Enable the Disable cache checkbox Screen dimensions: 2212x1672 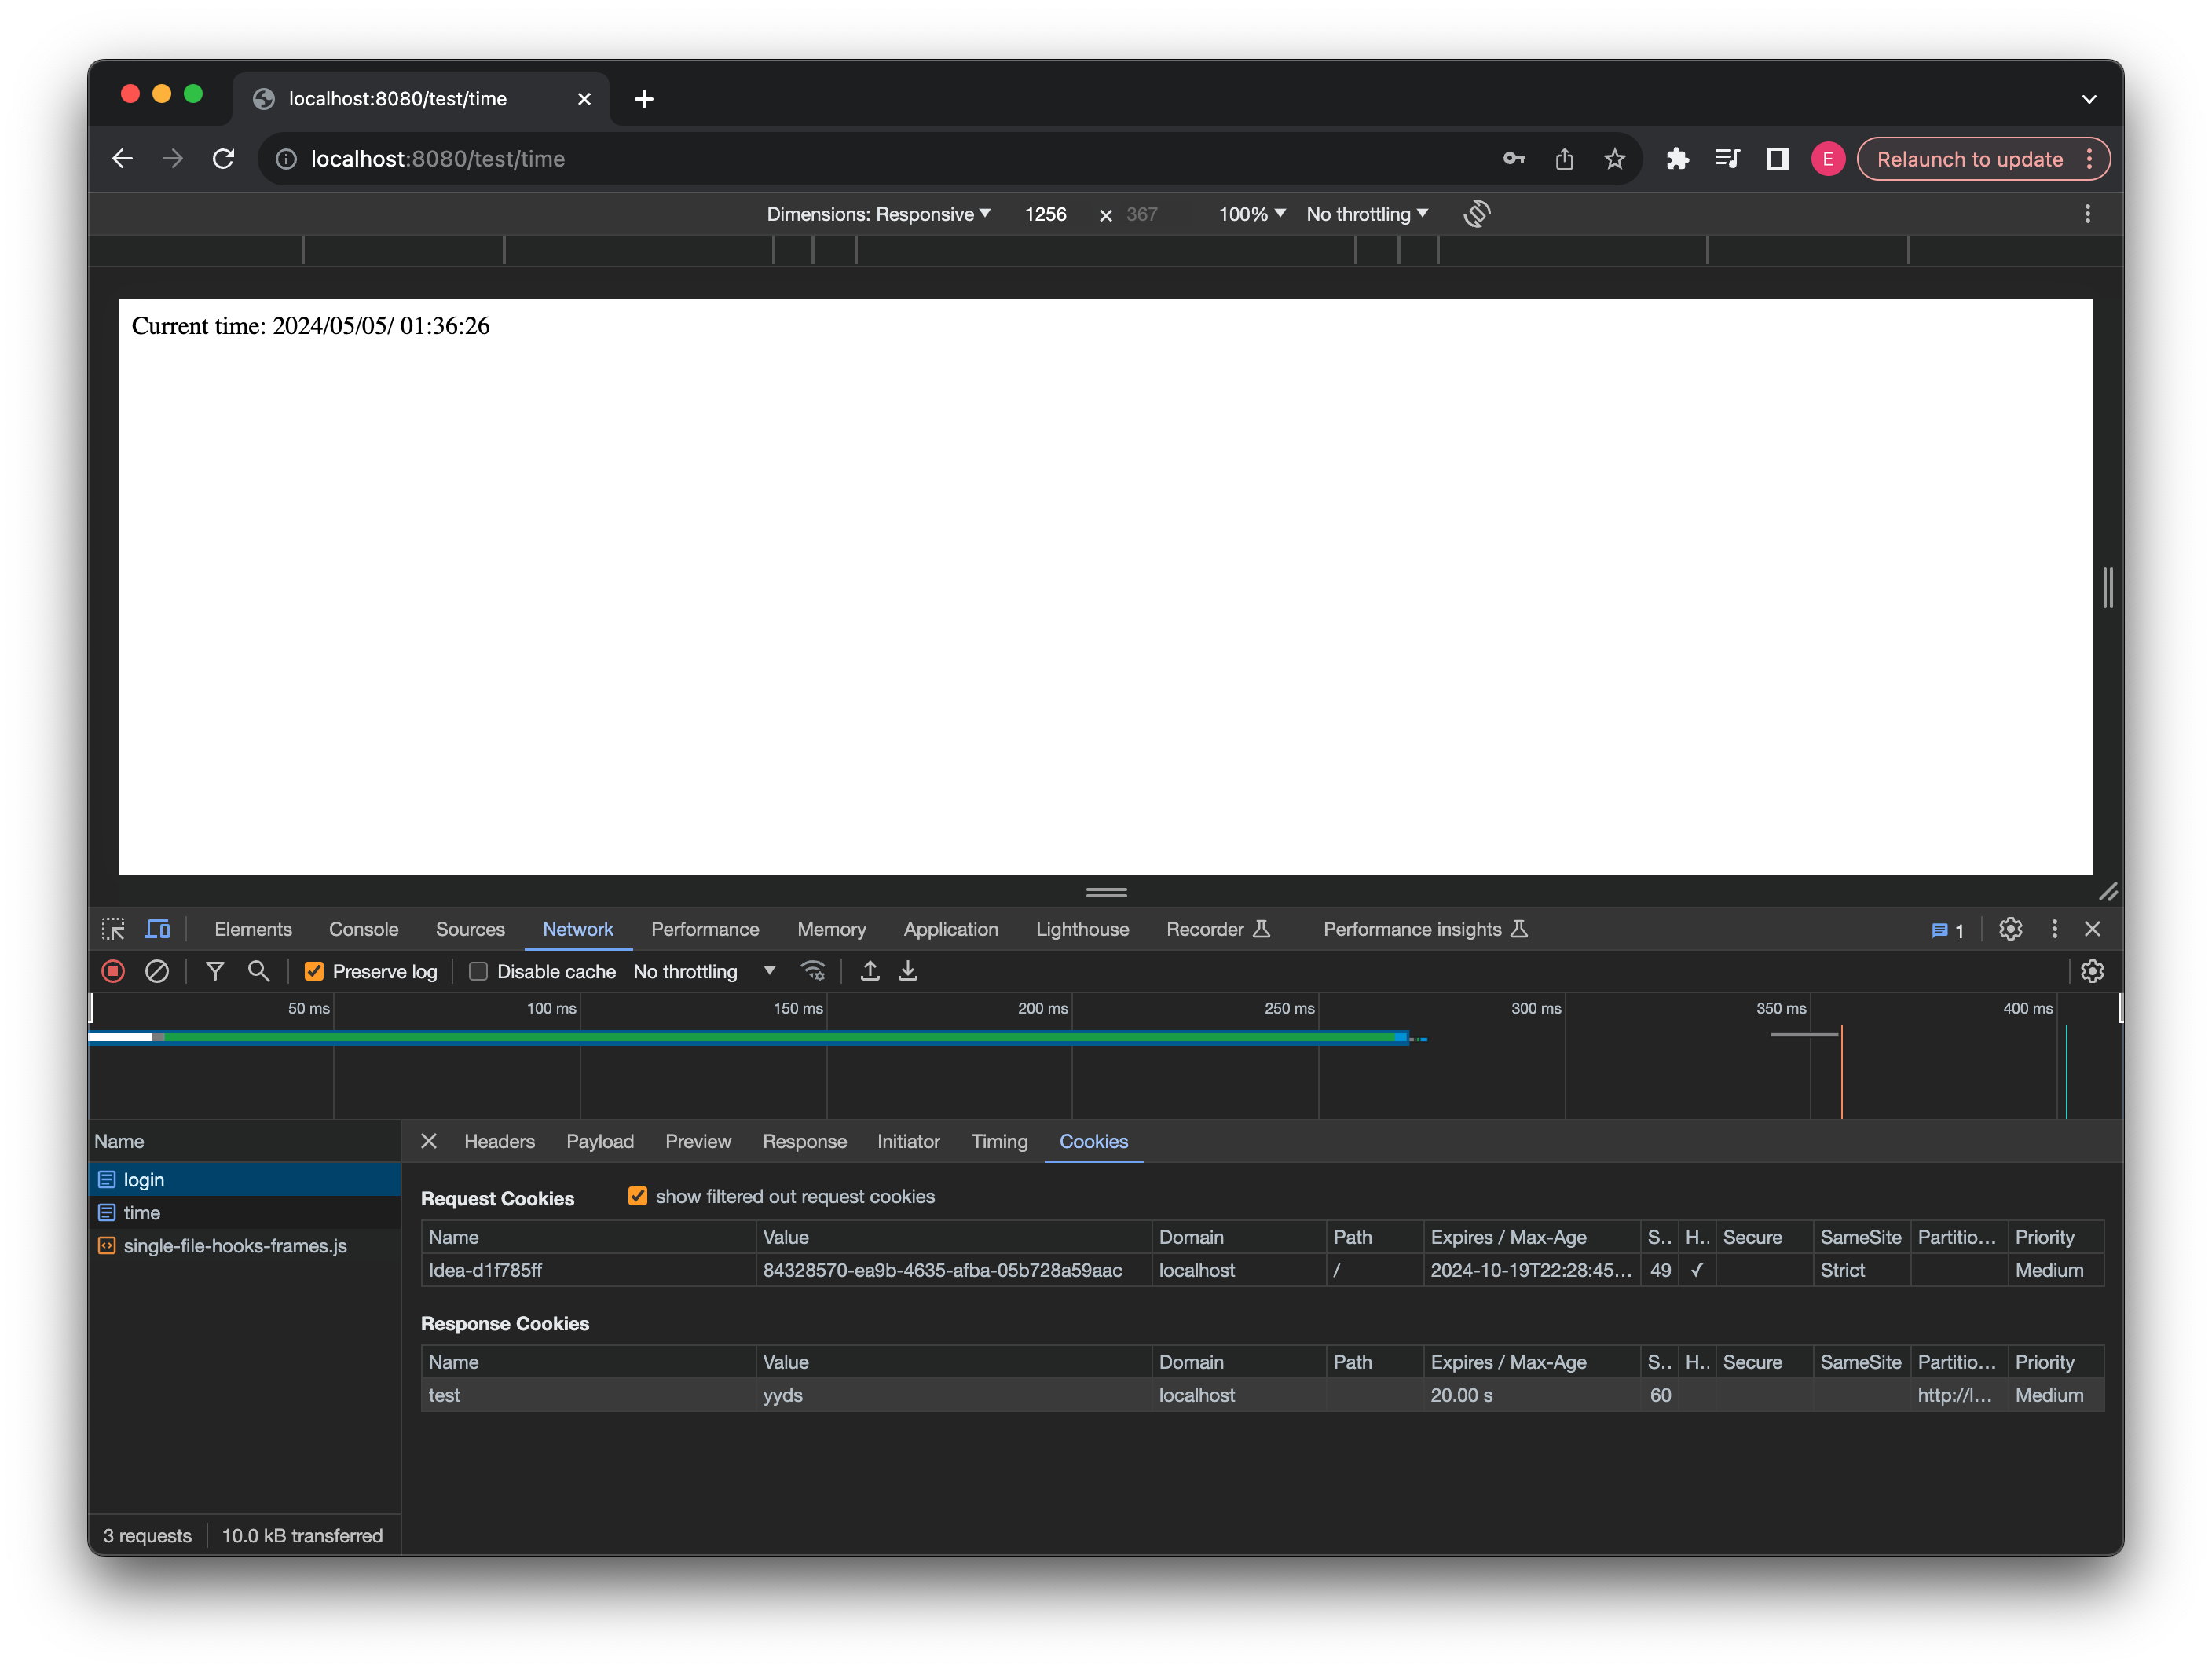point(479,971)
